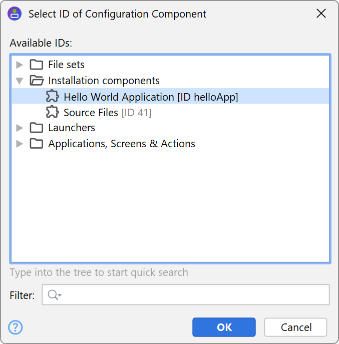Screen dimensions: 339x344
Task: Confirm selection with OK button
Action: [224, 327]
